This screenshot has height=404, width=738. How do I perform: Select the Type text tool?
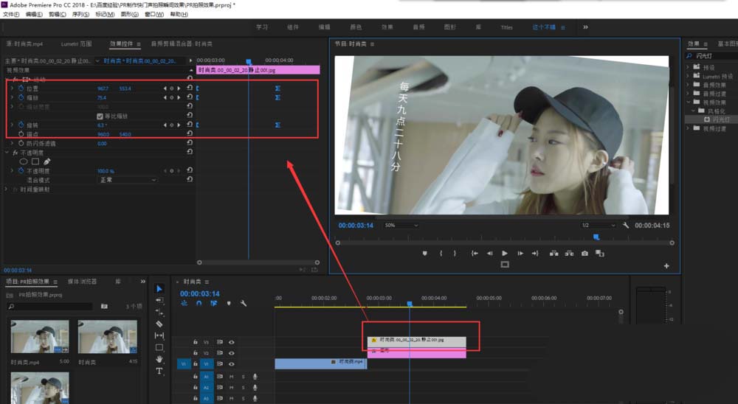[159, 371]
